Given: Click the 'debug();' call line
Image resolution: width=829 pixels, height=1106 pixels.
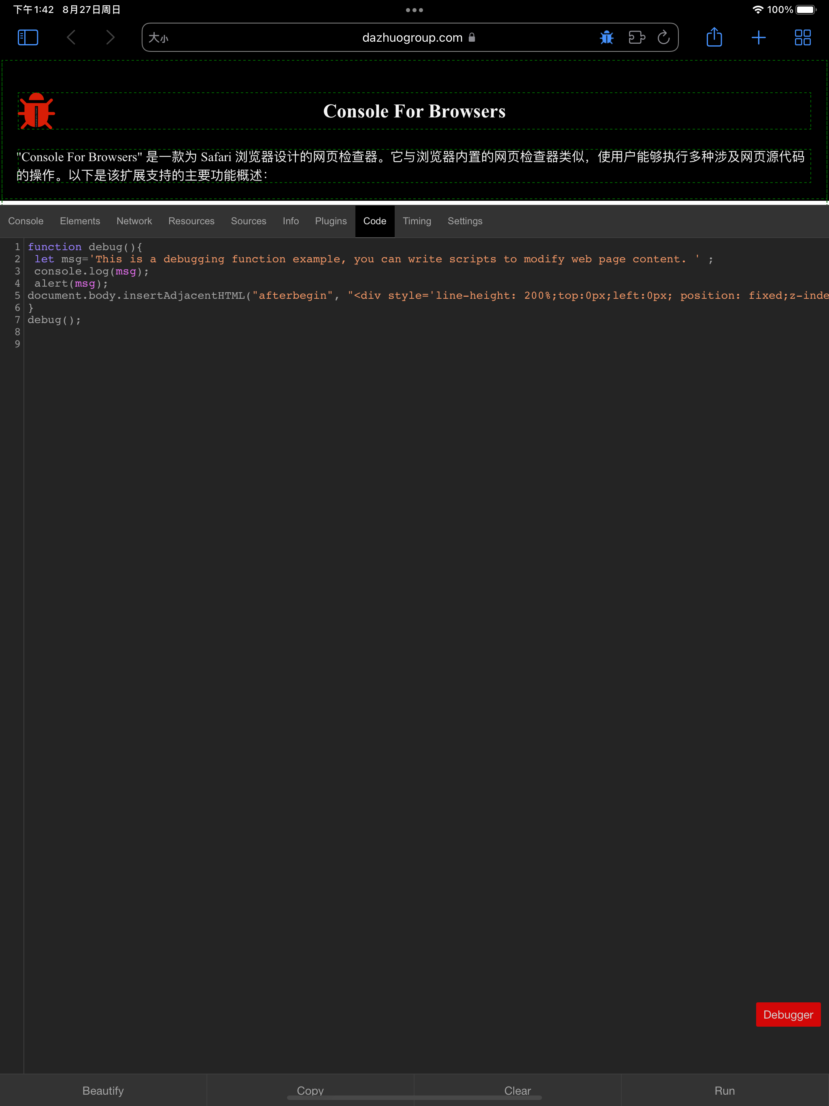Looking at the screenshot, I should 54,320.
